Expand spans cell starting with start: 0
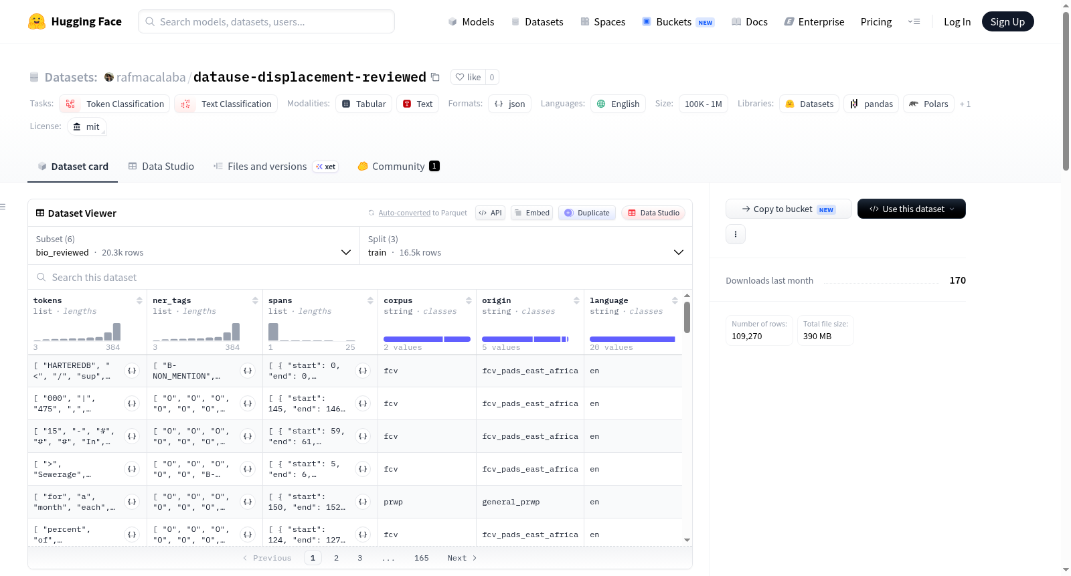Image resolution: width=1071 pixels, height=576 pixels. [363, 371]
